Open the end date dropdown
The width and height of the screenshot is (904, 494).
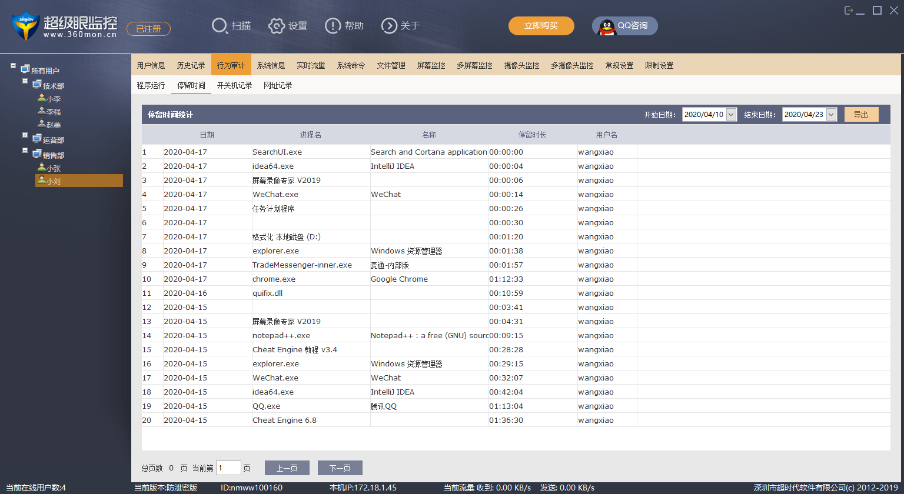(831, 115)
